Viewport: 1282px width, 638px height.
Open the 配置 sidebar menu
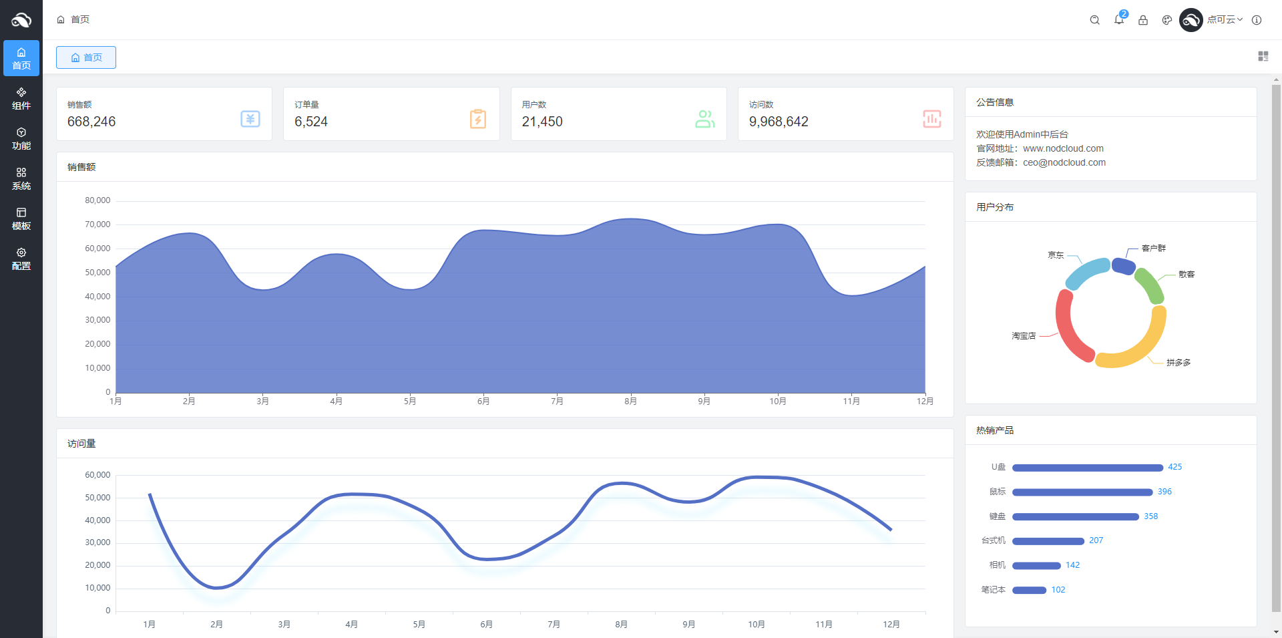[x=21, y=259]
